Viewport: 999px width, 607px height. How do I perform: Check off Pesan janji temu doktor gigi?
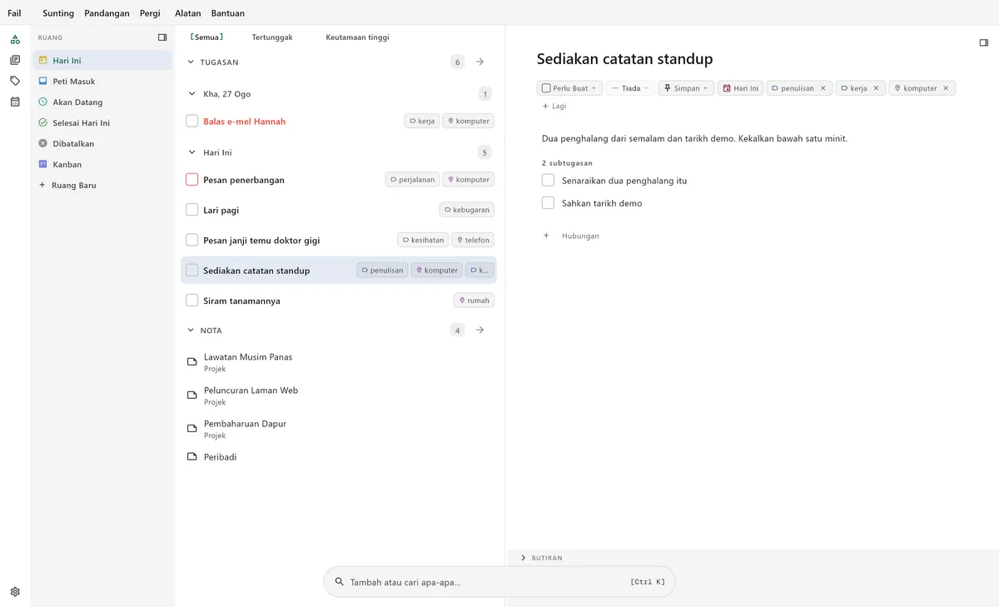tap(192, 240)
